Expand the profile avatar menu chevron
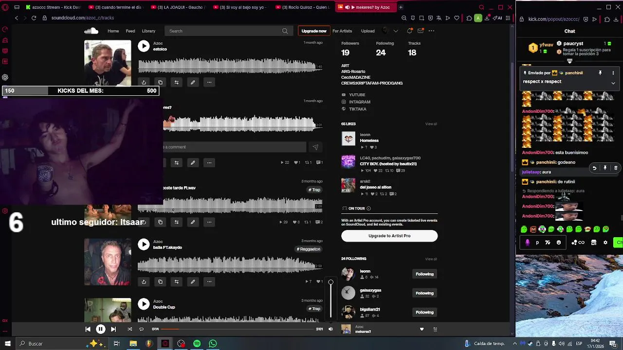This screenshot has height=350, width=623. [x=396, y=31]
